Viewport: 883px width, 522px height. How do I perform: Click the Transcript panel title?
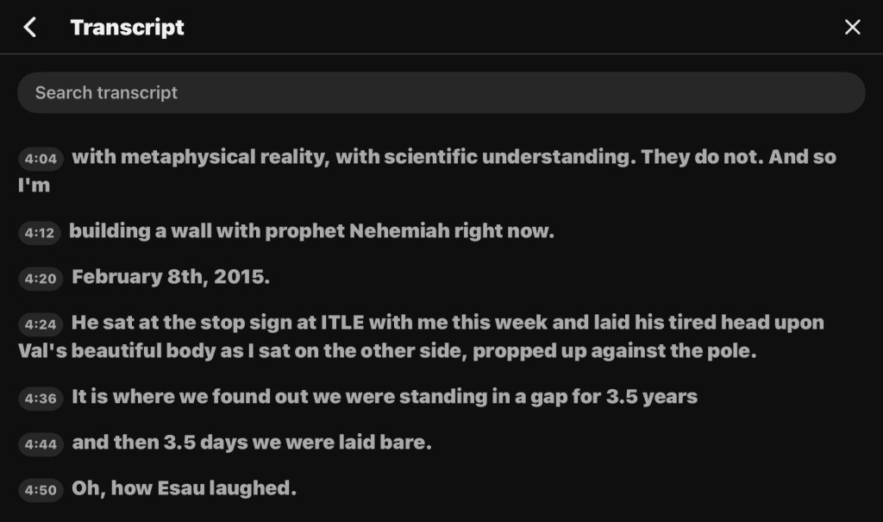127,28
